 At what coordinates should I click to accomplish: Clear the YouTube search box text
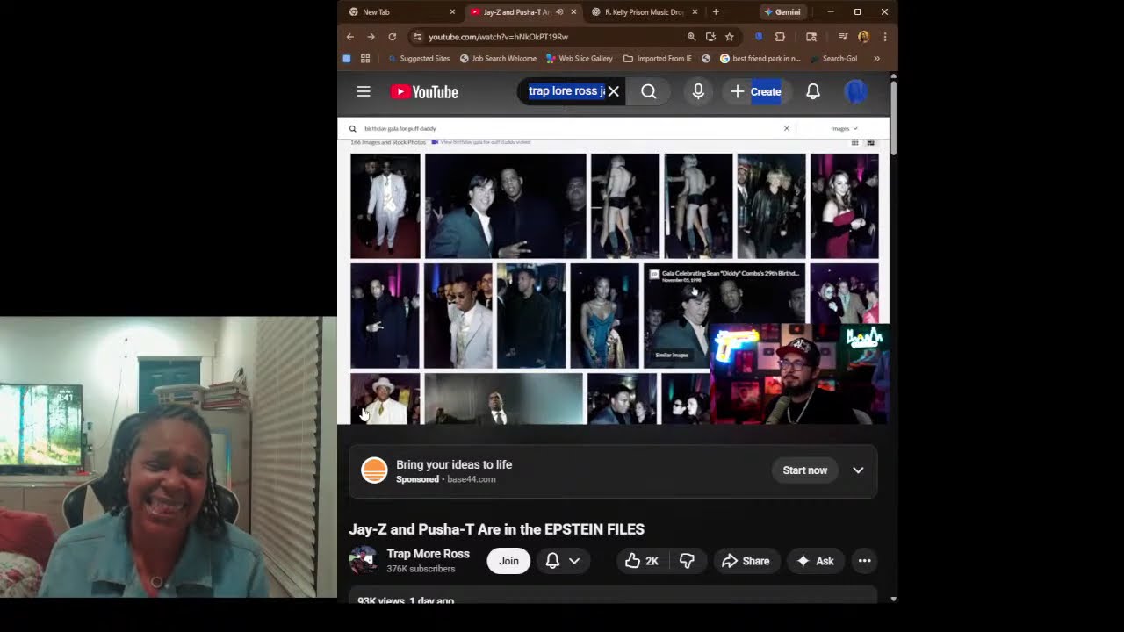click(614, 91)
